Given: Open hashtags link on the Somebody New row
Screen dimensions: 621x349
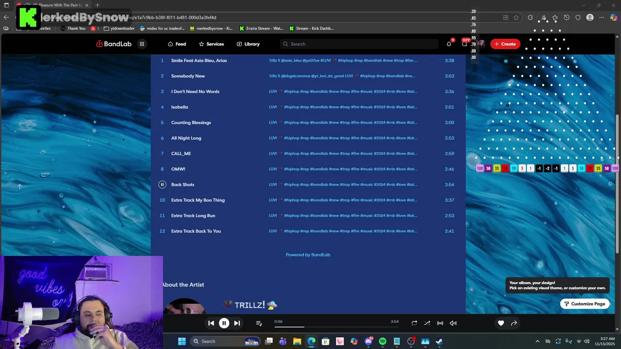Looking at the screenshot, I should (342, 76).
